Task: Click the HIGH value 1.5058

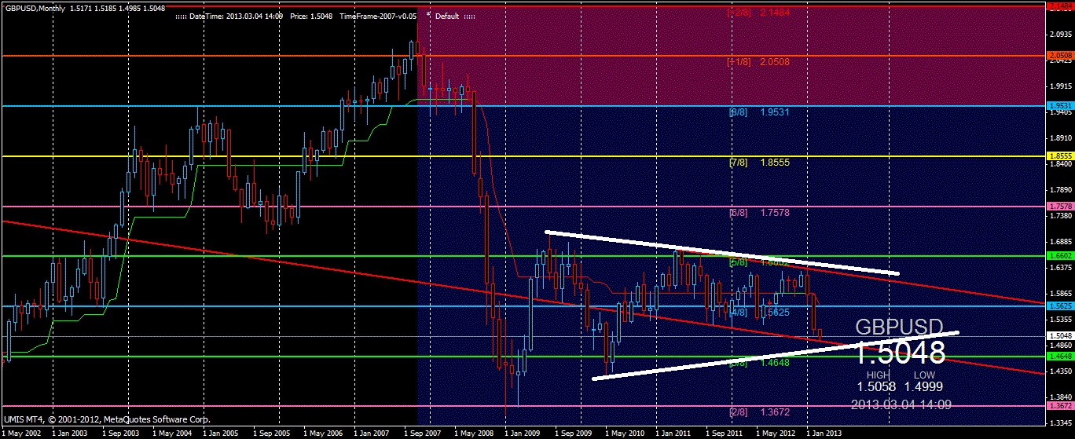Action: point(876,386)
